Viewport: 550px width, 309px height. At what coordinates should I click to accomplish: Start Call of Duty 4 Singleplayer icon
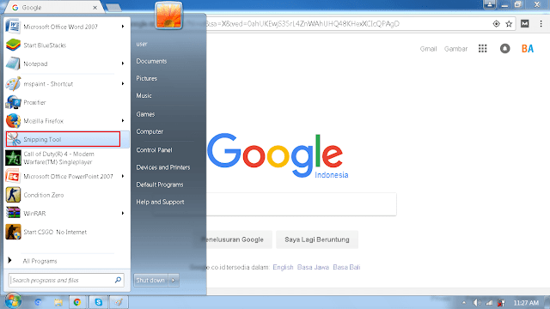[13, 158]
